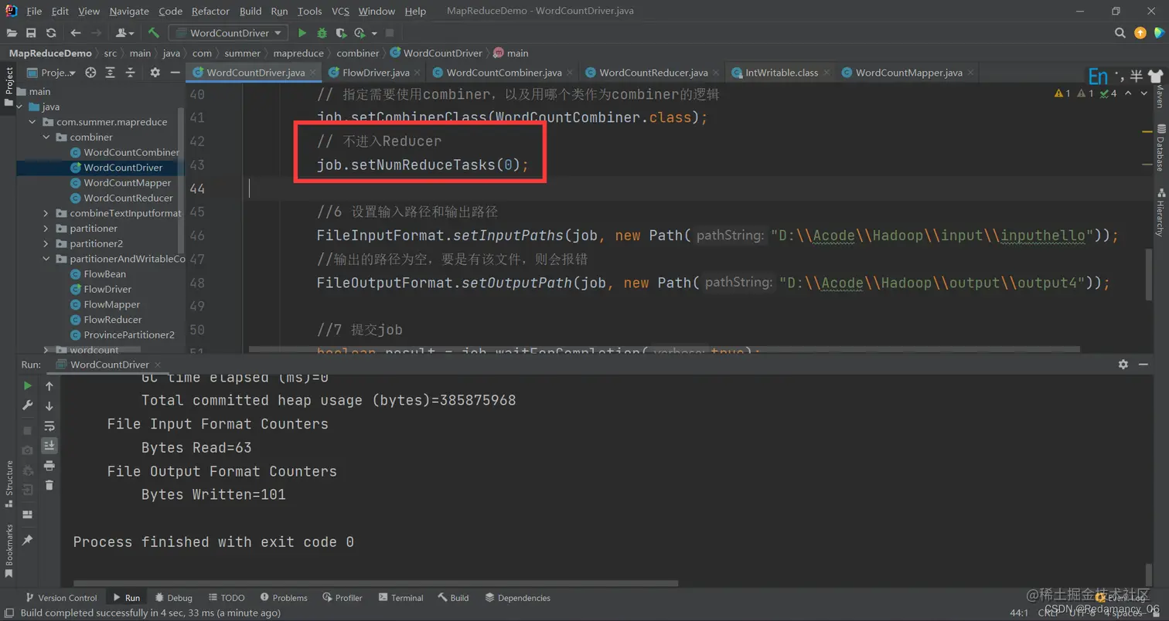The image size is (1169, 621).
Task: Toggle the Bookmarks tool window button
Action: (9, 551)
